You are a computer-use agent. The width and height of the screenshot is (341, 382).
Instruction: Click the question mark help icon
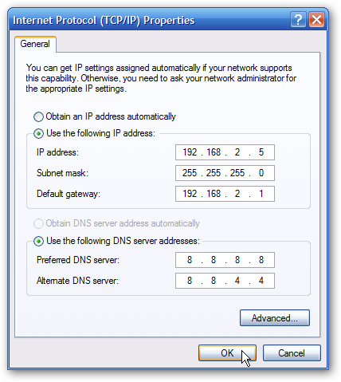(298, 20)
